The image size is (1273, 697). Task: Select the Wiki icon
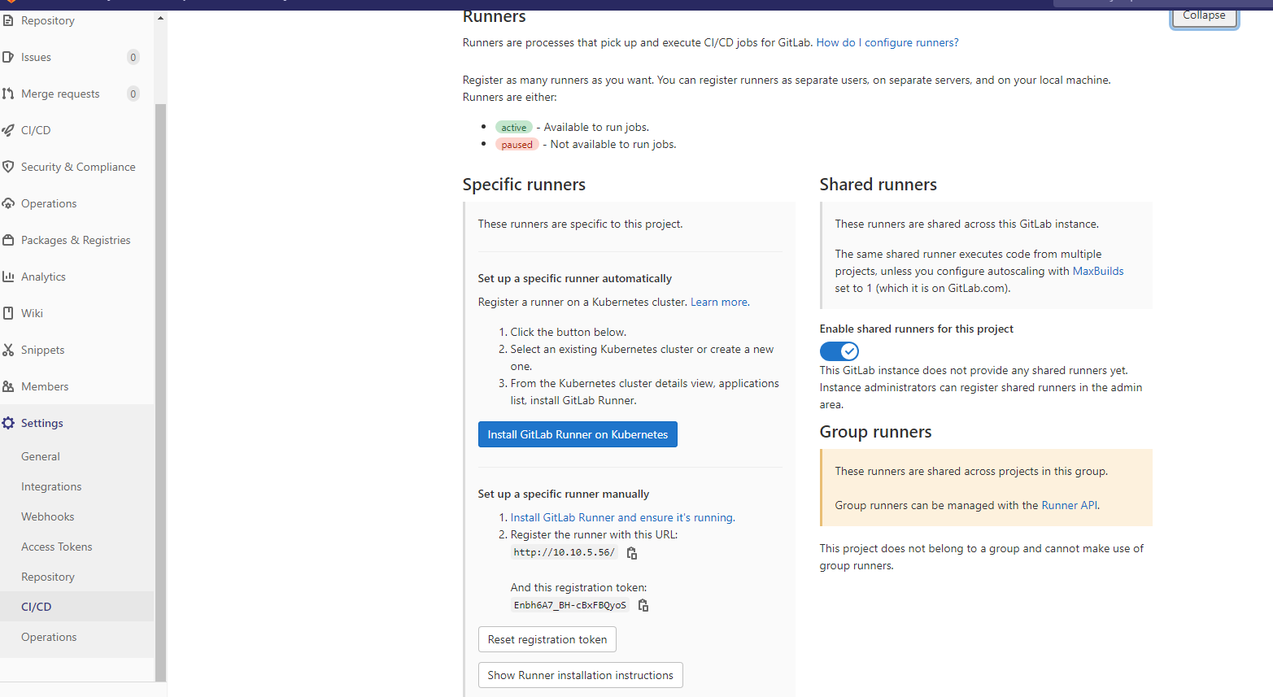(x=8, y=313)
